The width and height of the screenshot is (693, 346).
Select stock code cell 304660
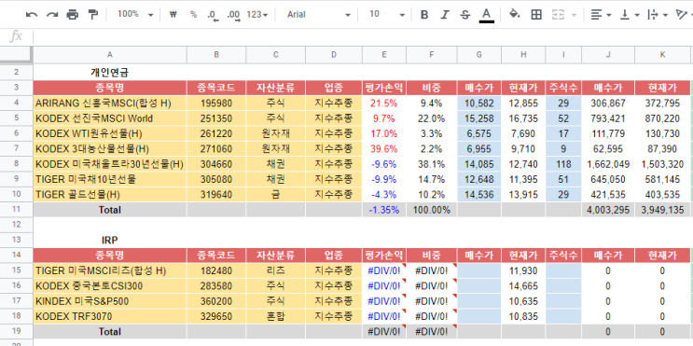coord(216,164)
